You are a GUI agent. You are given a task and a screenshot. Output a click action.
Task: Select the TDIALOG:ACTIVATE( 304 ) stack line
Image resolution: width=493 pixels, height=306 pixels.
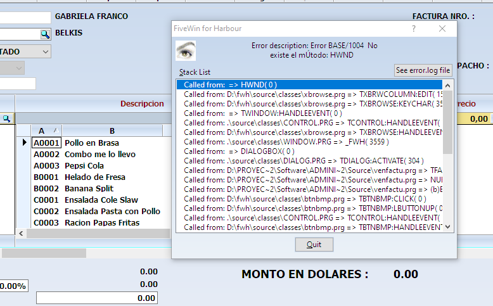(309, 161)
